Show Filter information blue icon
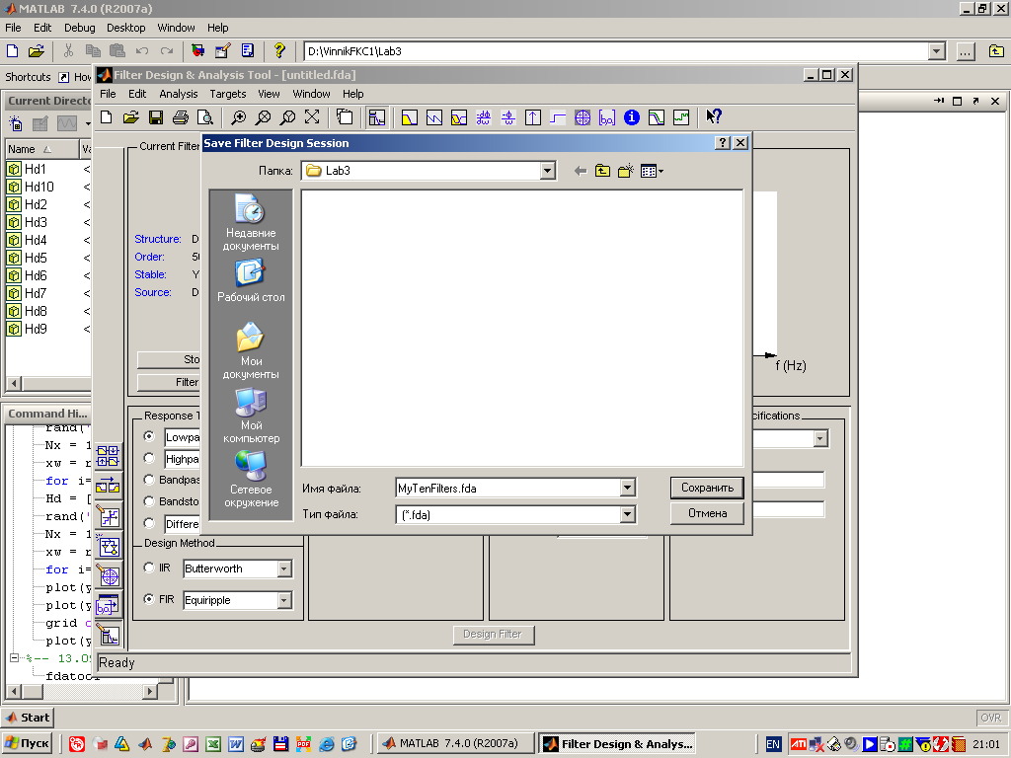The image size is (1011, 758). (632, 117)
